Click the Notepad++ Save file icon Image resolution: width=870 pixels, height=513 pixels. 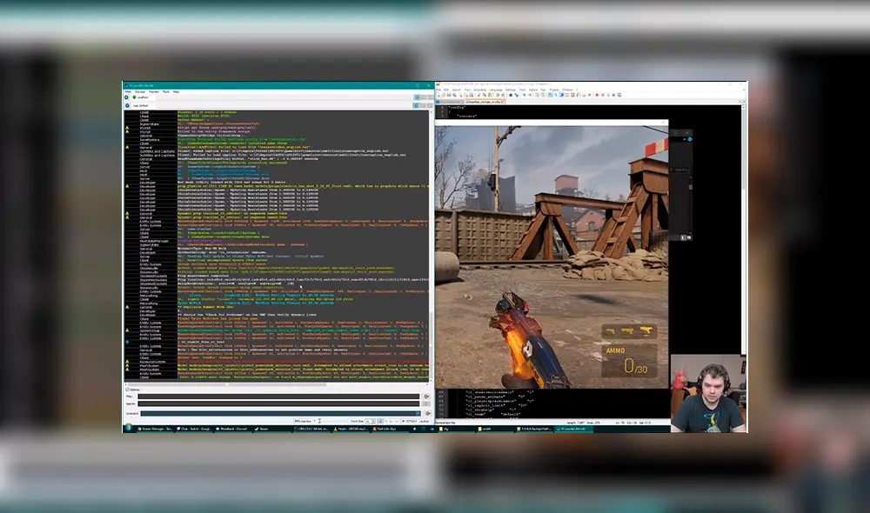point(451,96)
